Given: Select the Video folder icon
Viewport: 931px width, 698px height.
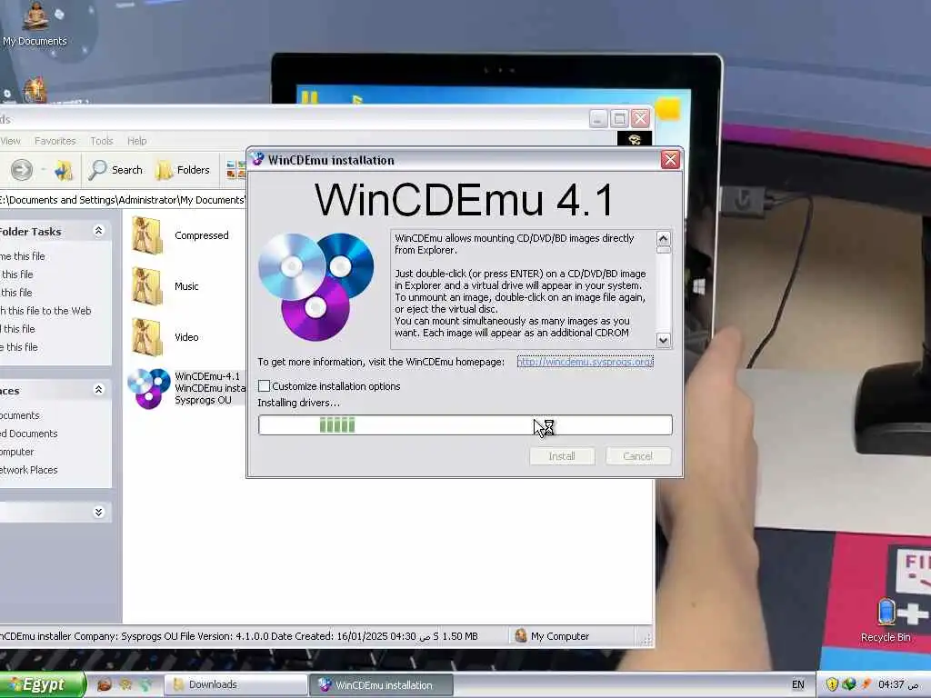Looking at the screenshot, I should tap(146, 337).
